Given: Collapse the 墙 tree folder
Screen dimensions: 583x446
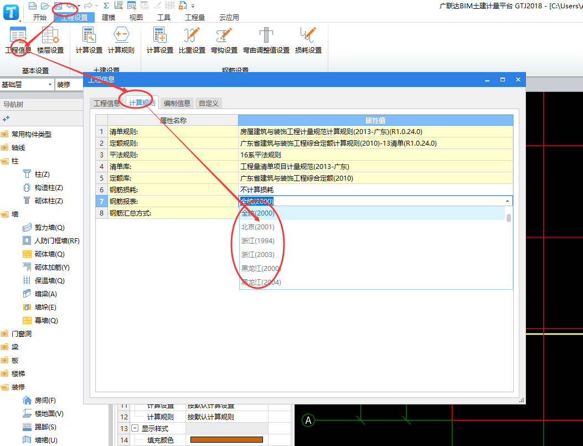Looking at the screenshot, I should pyautogui.click(x=4, y=214).
